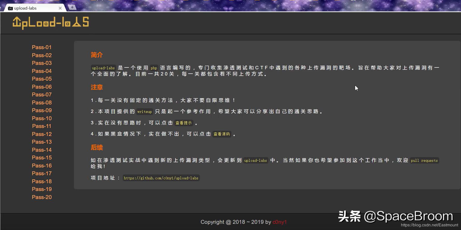Click upload-labs code label in 后续 paragraph
This screenshot has height=230, width=461.
tap(255, 160)
